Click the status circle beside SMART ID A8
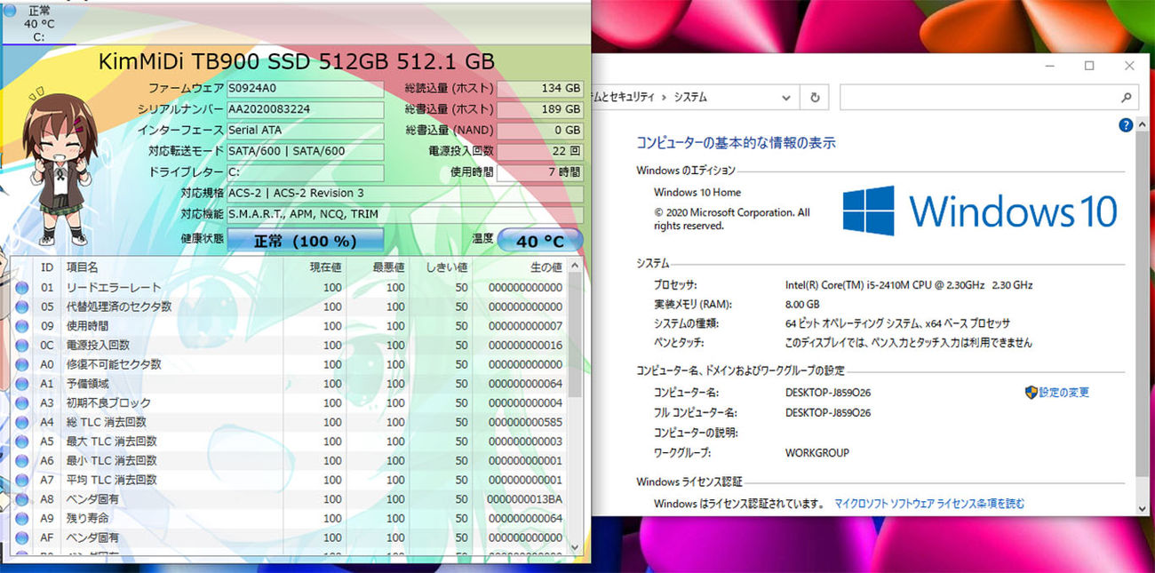Image resolution: width=1155 pixels, height=573 pixels. point(21,499)
